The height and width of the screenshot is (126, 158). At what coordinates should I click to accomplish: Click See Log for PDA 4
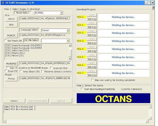[92, 51]
